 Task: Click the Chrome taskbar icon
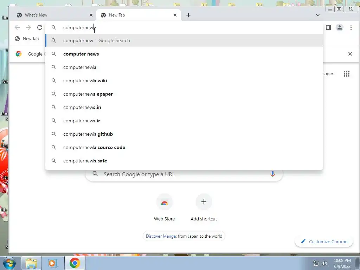point(75,263)
